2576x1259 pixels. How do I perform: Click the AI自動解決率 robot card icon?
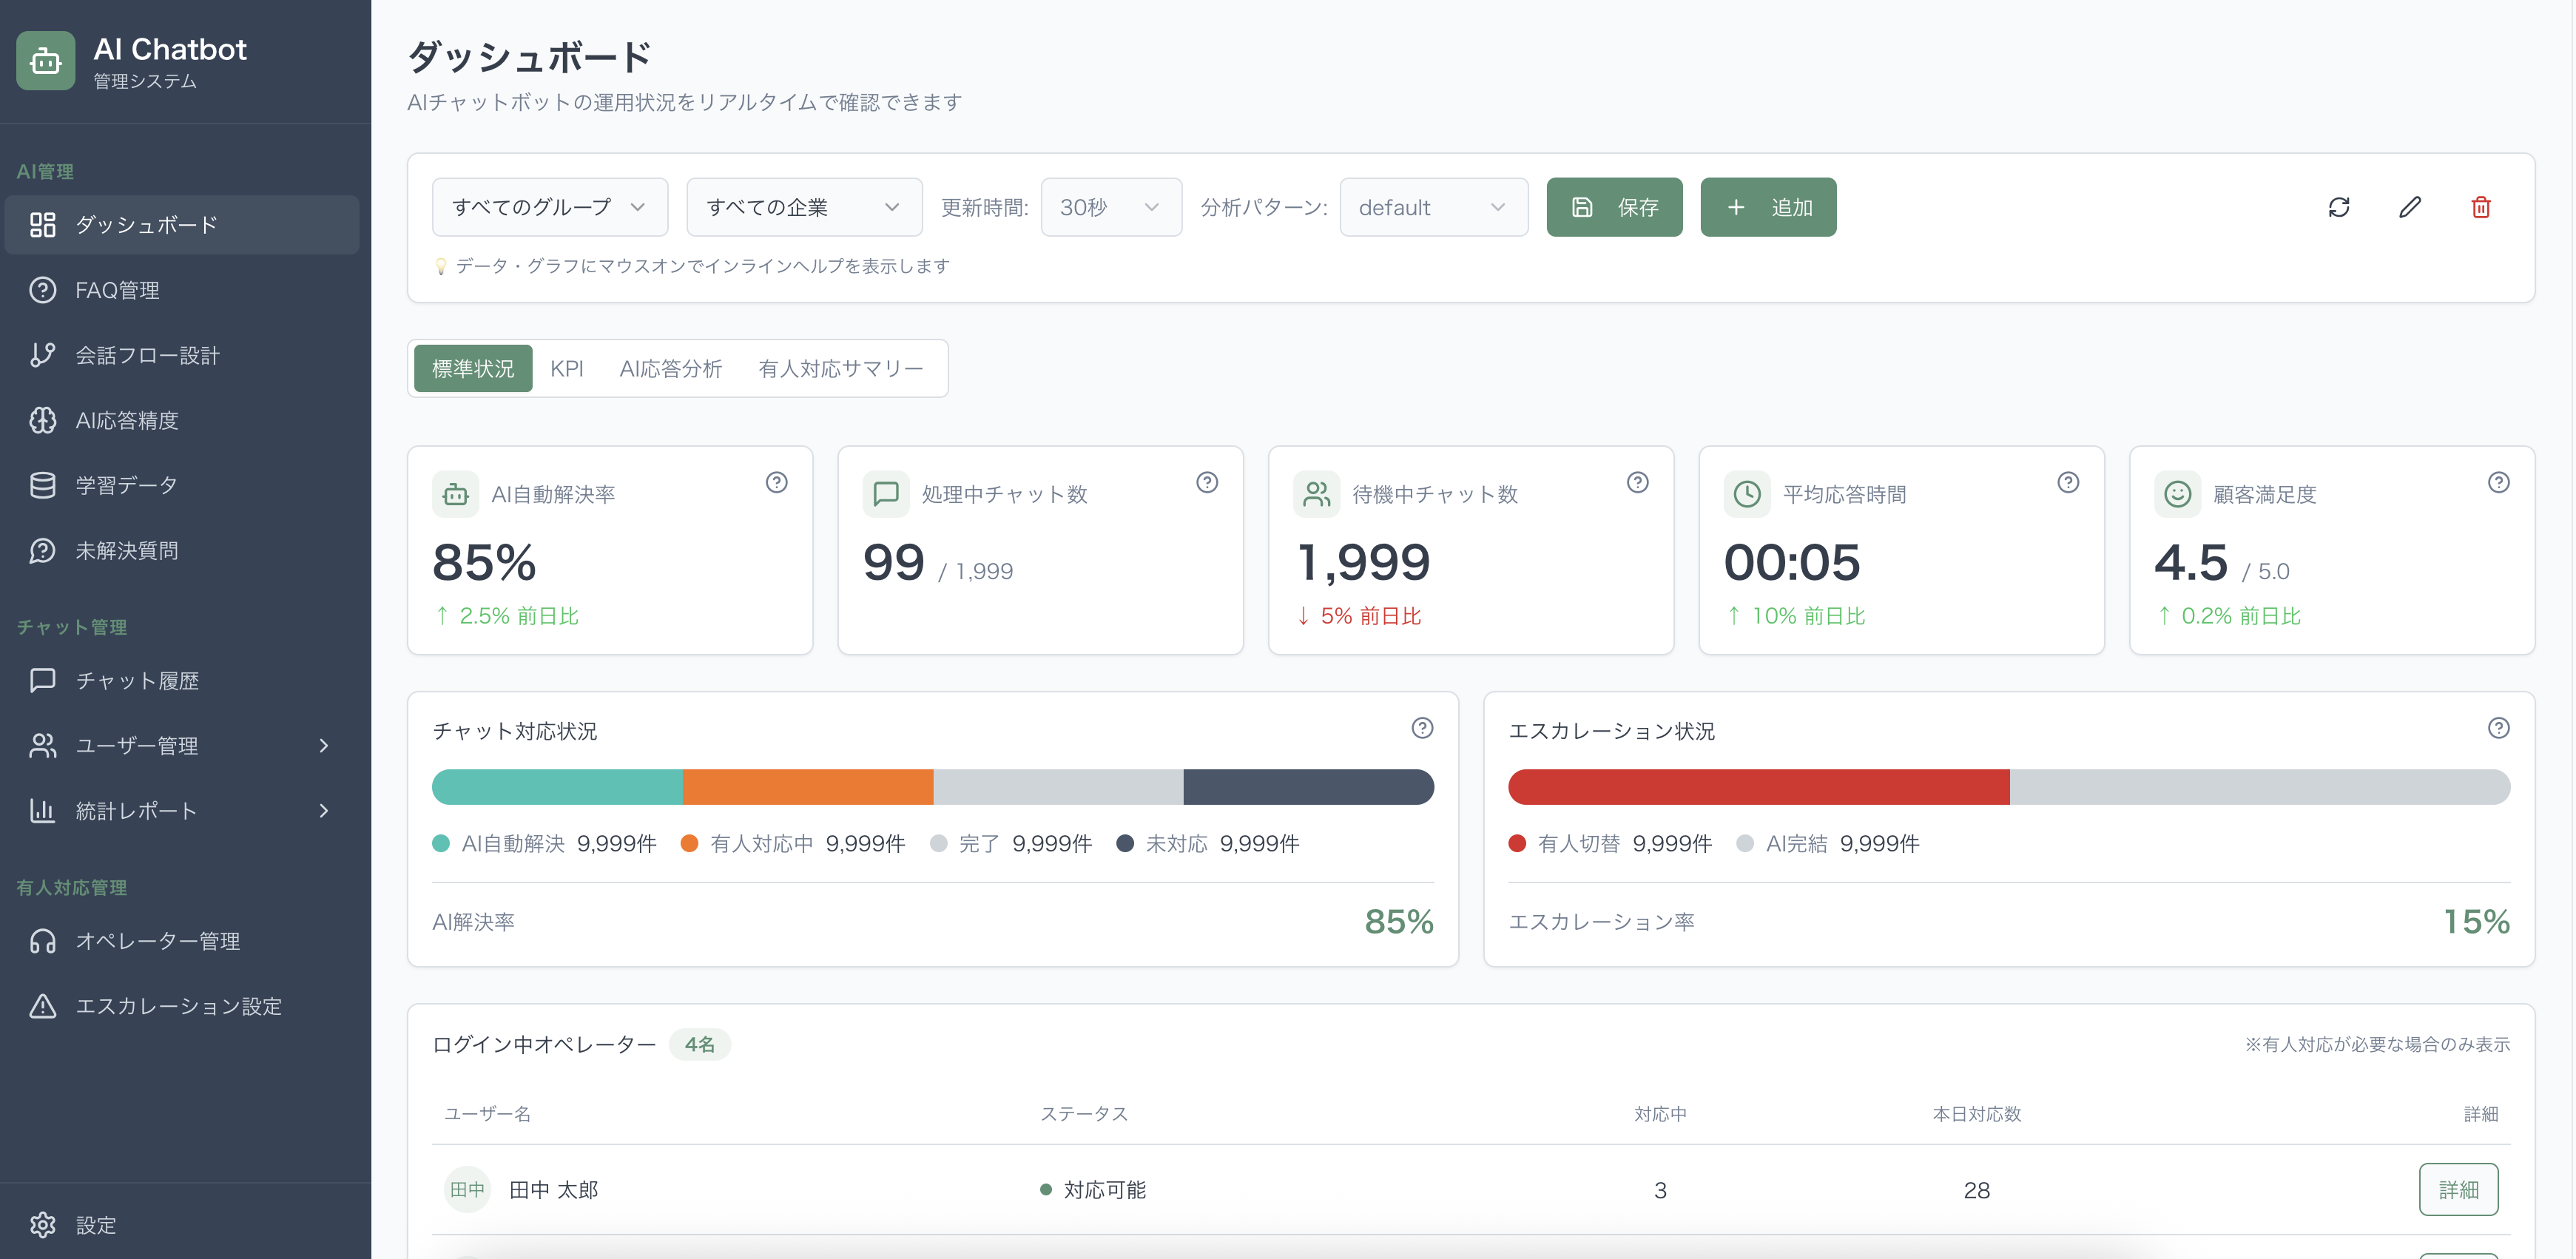[x=456, y=494]
